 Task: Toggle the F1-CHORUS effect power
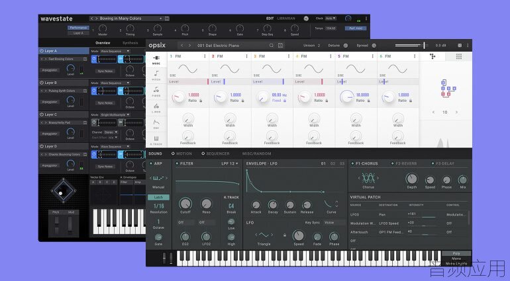point(352,163)
